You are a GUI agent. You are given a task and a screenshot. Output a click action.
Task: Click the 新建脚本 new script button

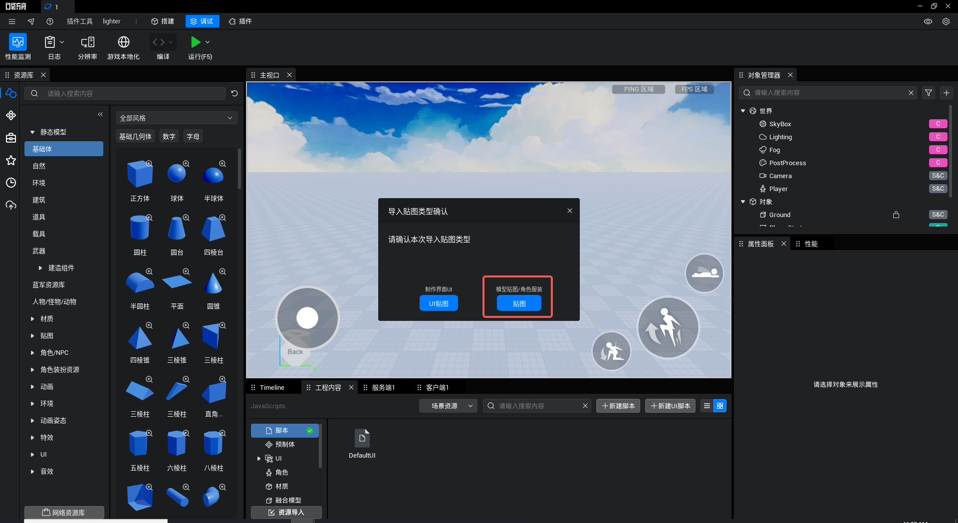click(x=618, y=406)
